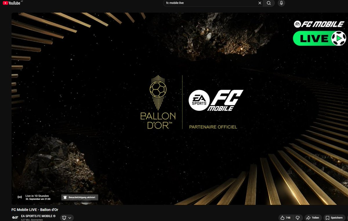Open the EA SPORTS FC MOBILE channel avatar
This screenshot has height=221, width=348.
coord(15,217)
